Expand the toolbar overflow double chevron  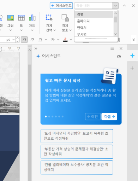(x=134, y=40)
